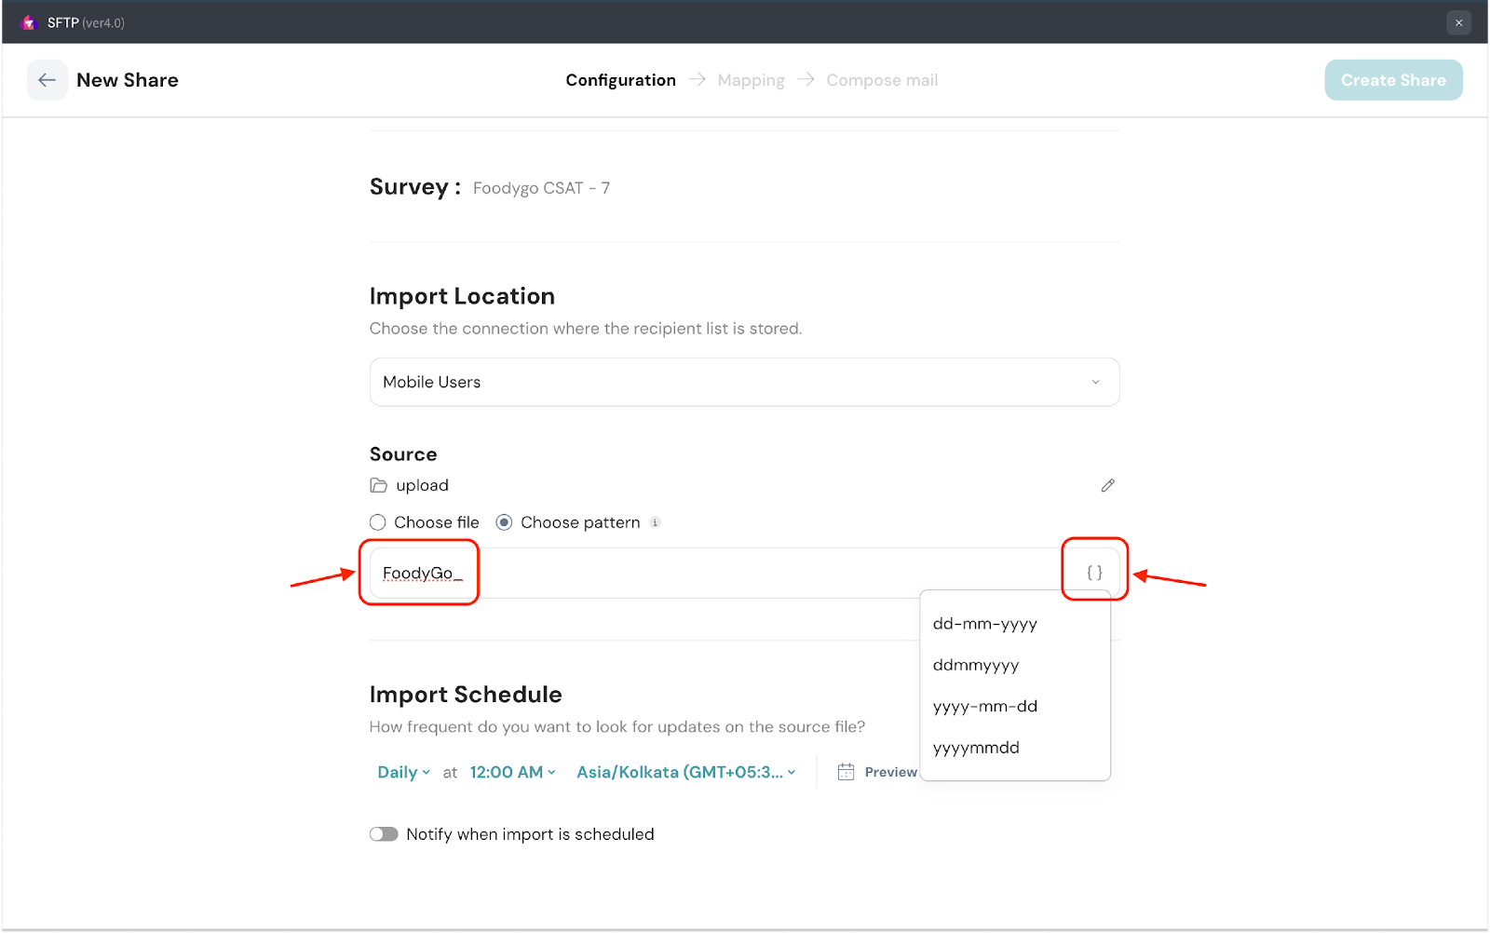Click the upload folder icon

378,485
